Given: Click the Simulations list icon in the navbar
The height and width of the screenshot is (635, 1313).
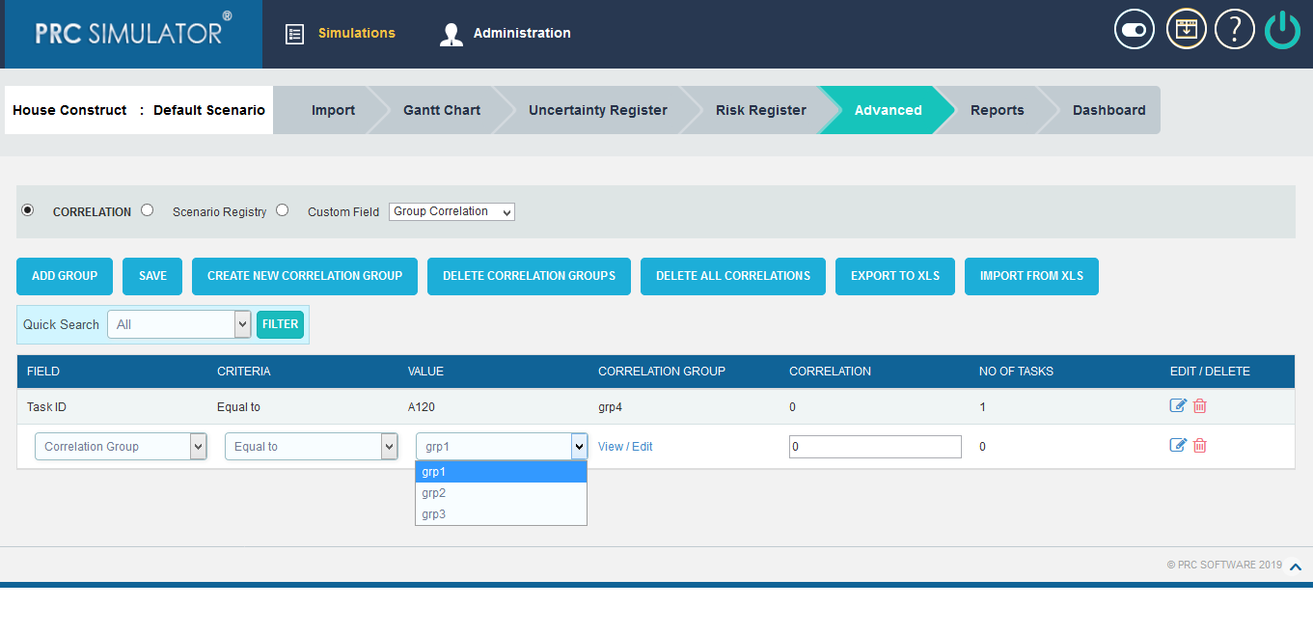Looking at the screenshot, I should coord(294,32).
